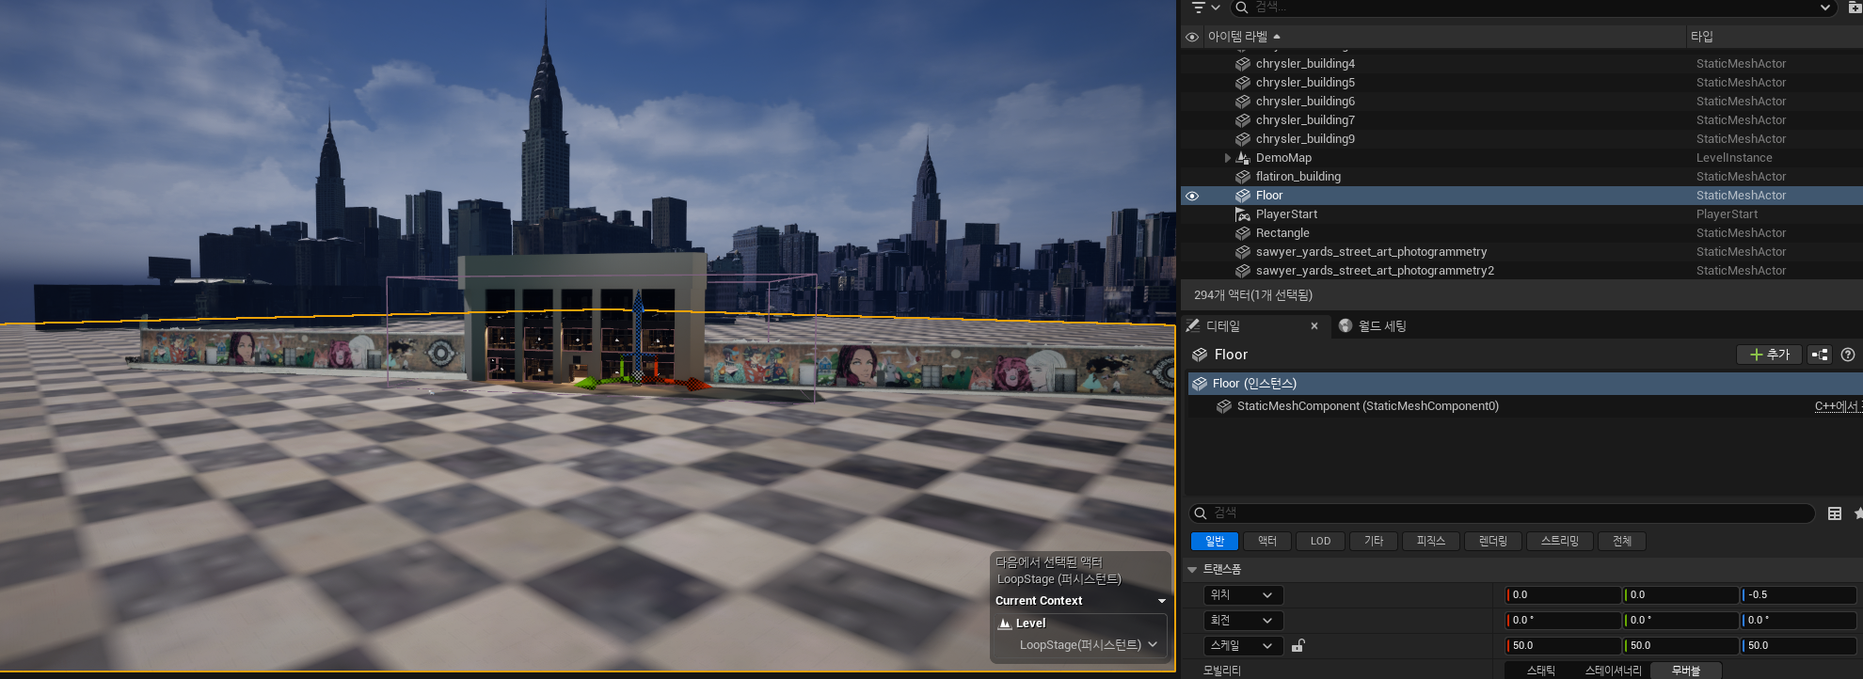Click the C++에서 link beside StaticMeshComponent
Image resolution: width=1863 pixels, height=679 pixels.
(1838, 406)
